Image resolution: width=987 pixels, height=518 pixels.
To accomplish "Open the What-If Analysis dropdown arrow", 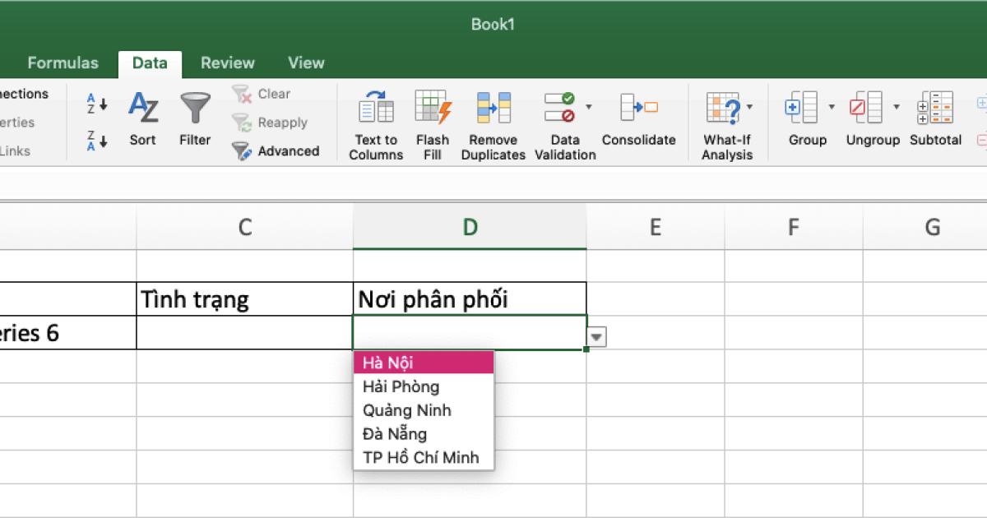I will (x=749, y=107).
